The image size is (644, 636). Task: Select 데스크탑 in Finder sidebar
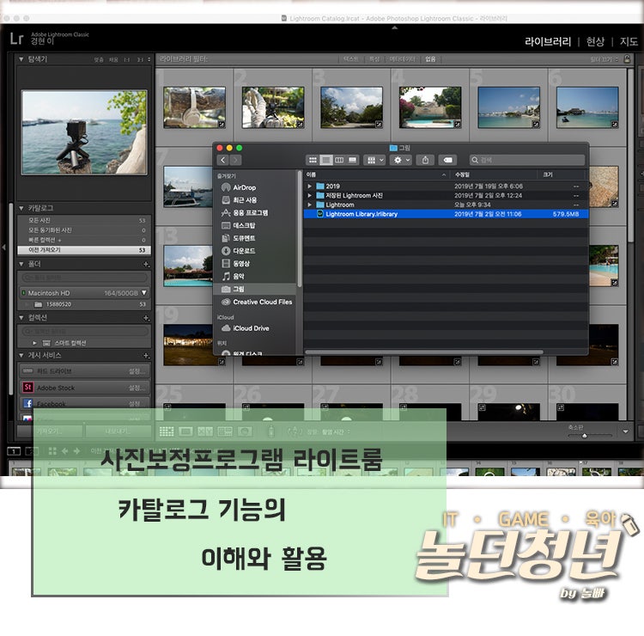(x=238, y=225)
